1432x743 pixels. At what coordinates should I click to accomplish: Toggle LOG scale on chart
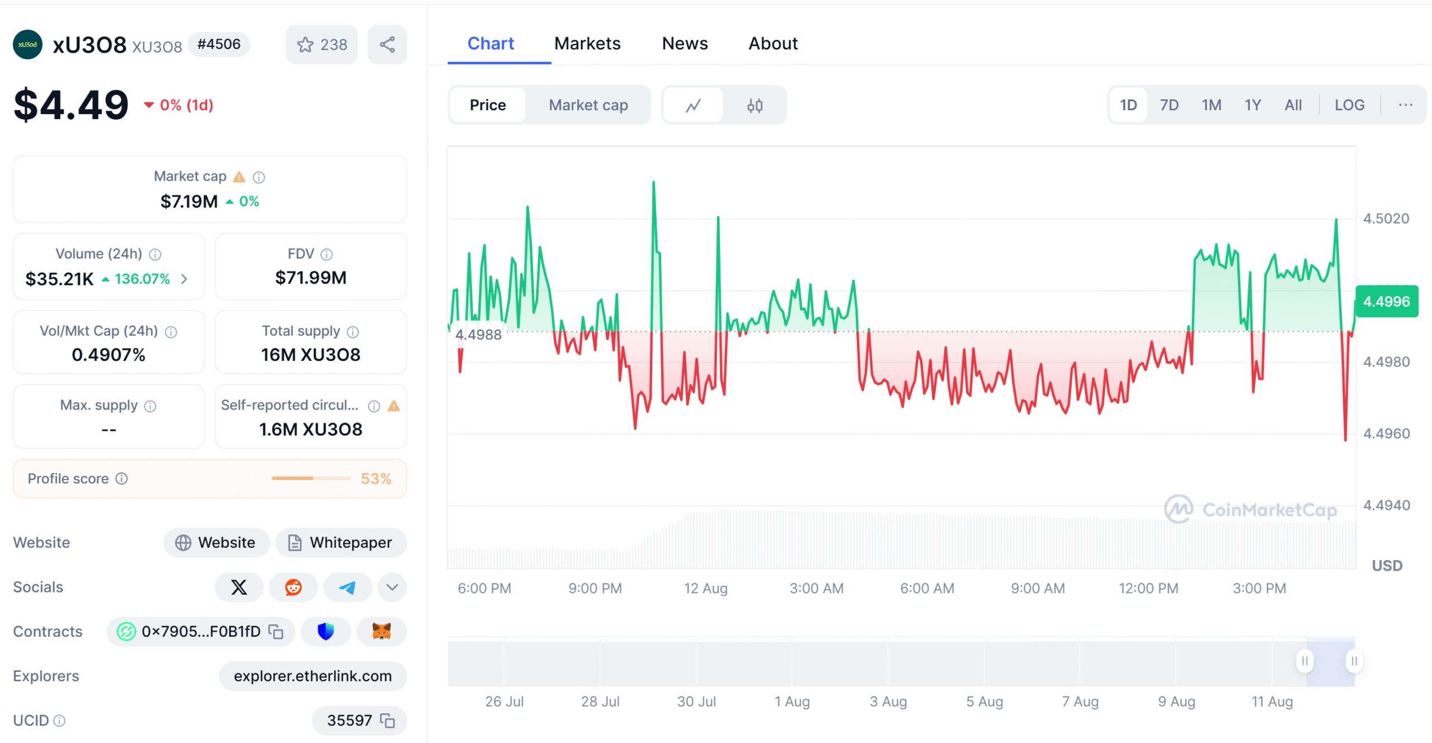coord(1349,105)
